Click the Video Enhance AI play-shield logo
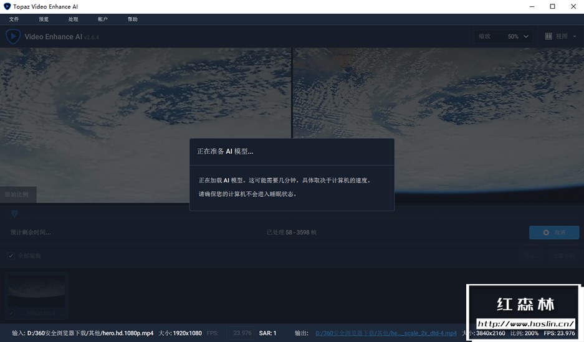 (13, 37)
